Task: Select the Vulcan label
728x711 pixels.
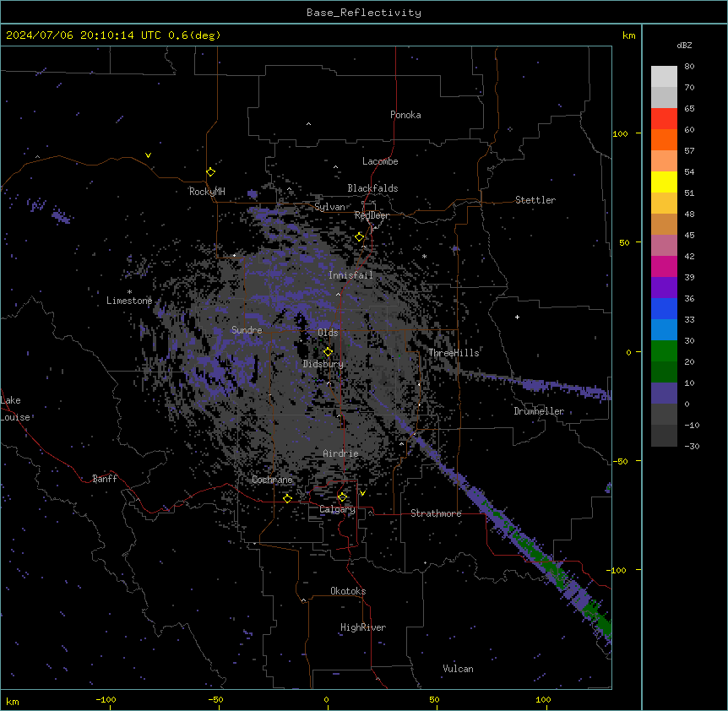Action: pos(458,669)
